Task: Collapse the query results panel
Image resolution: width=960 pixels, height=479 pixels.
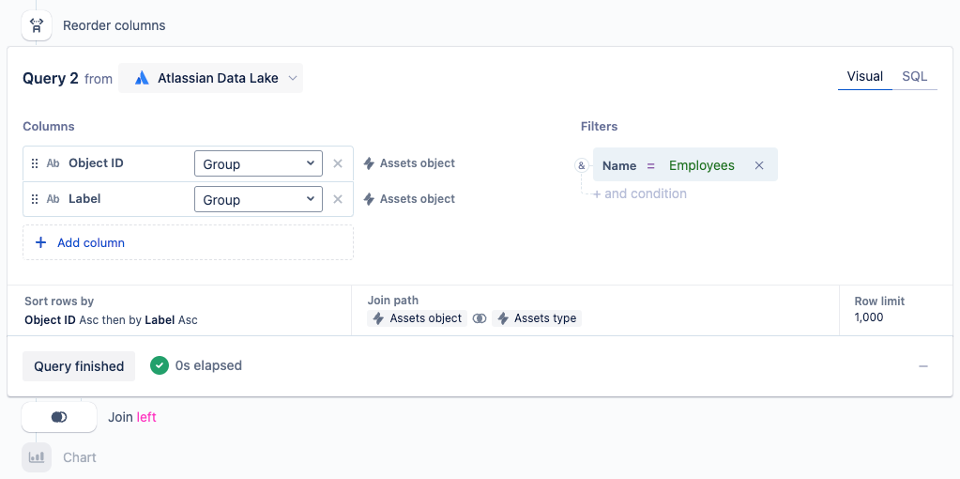Action: click(923, 366)
